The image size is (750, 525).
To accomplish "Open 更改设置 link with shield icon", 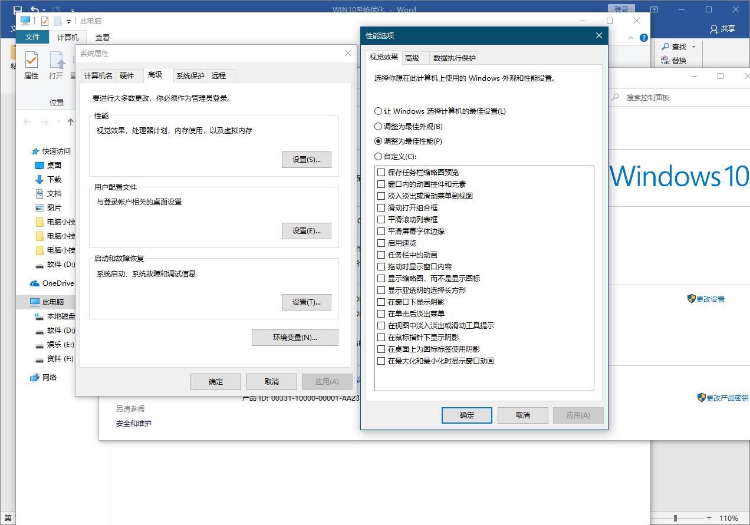I will (x=706, y=299).
